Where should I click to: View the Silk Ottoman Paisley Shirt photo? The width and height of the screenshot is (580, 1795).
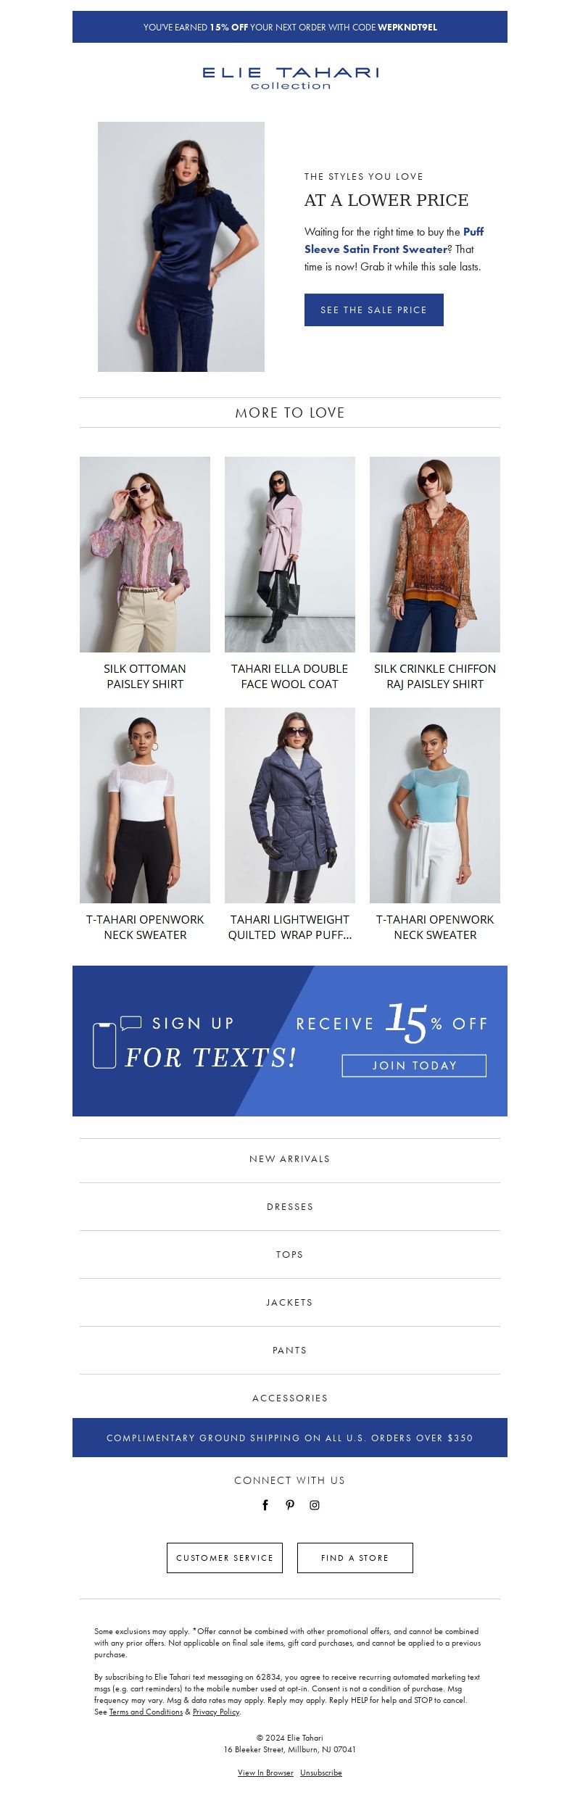(x=145, y=555)
